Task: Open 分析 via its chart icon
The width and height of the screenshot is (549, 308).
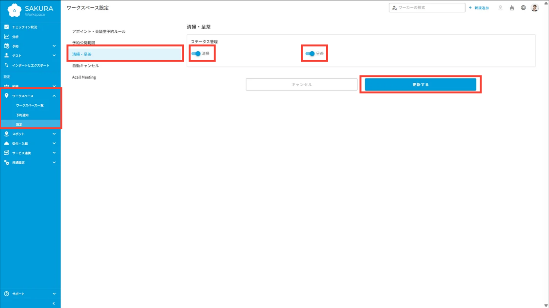Action: point(7,37)
